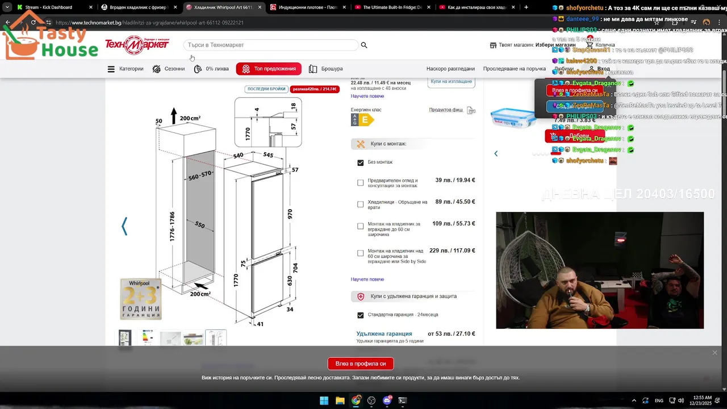Click the Топ предложения button

pyautogui.click(x=269, y=69)
